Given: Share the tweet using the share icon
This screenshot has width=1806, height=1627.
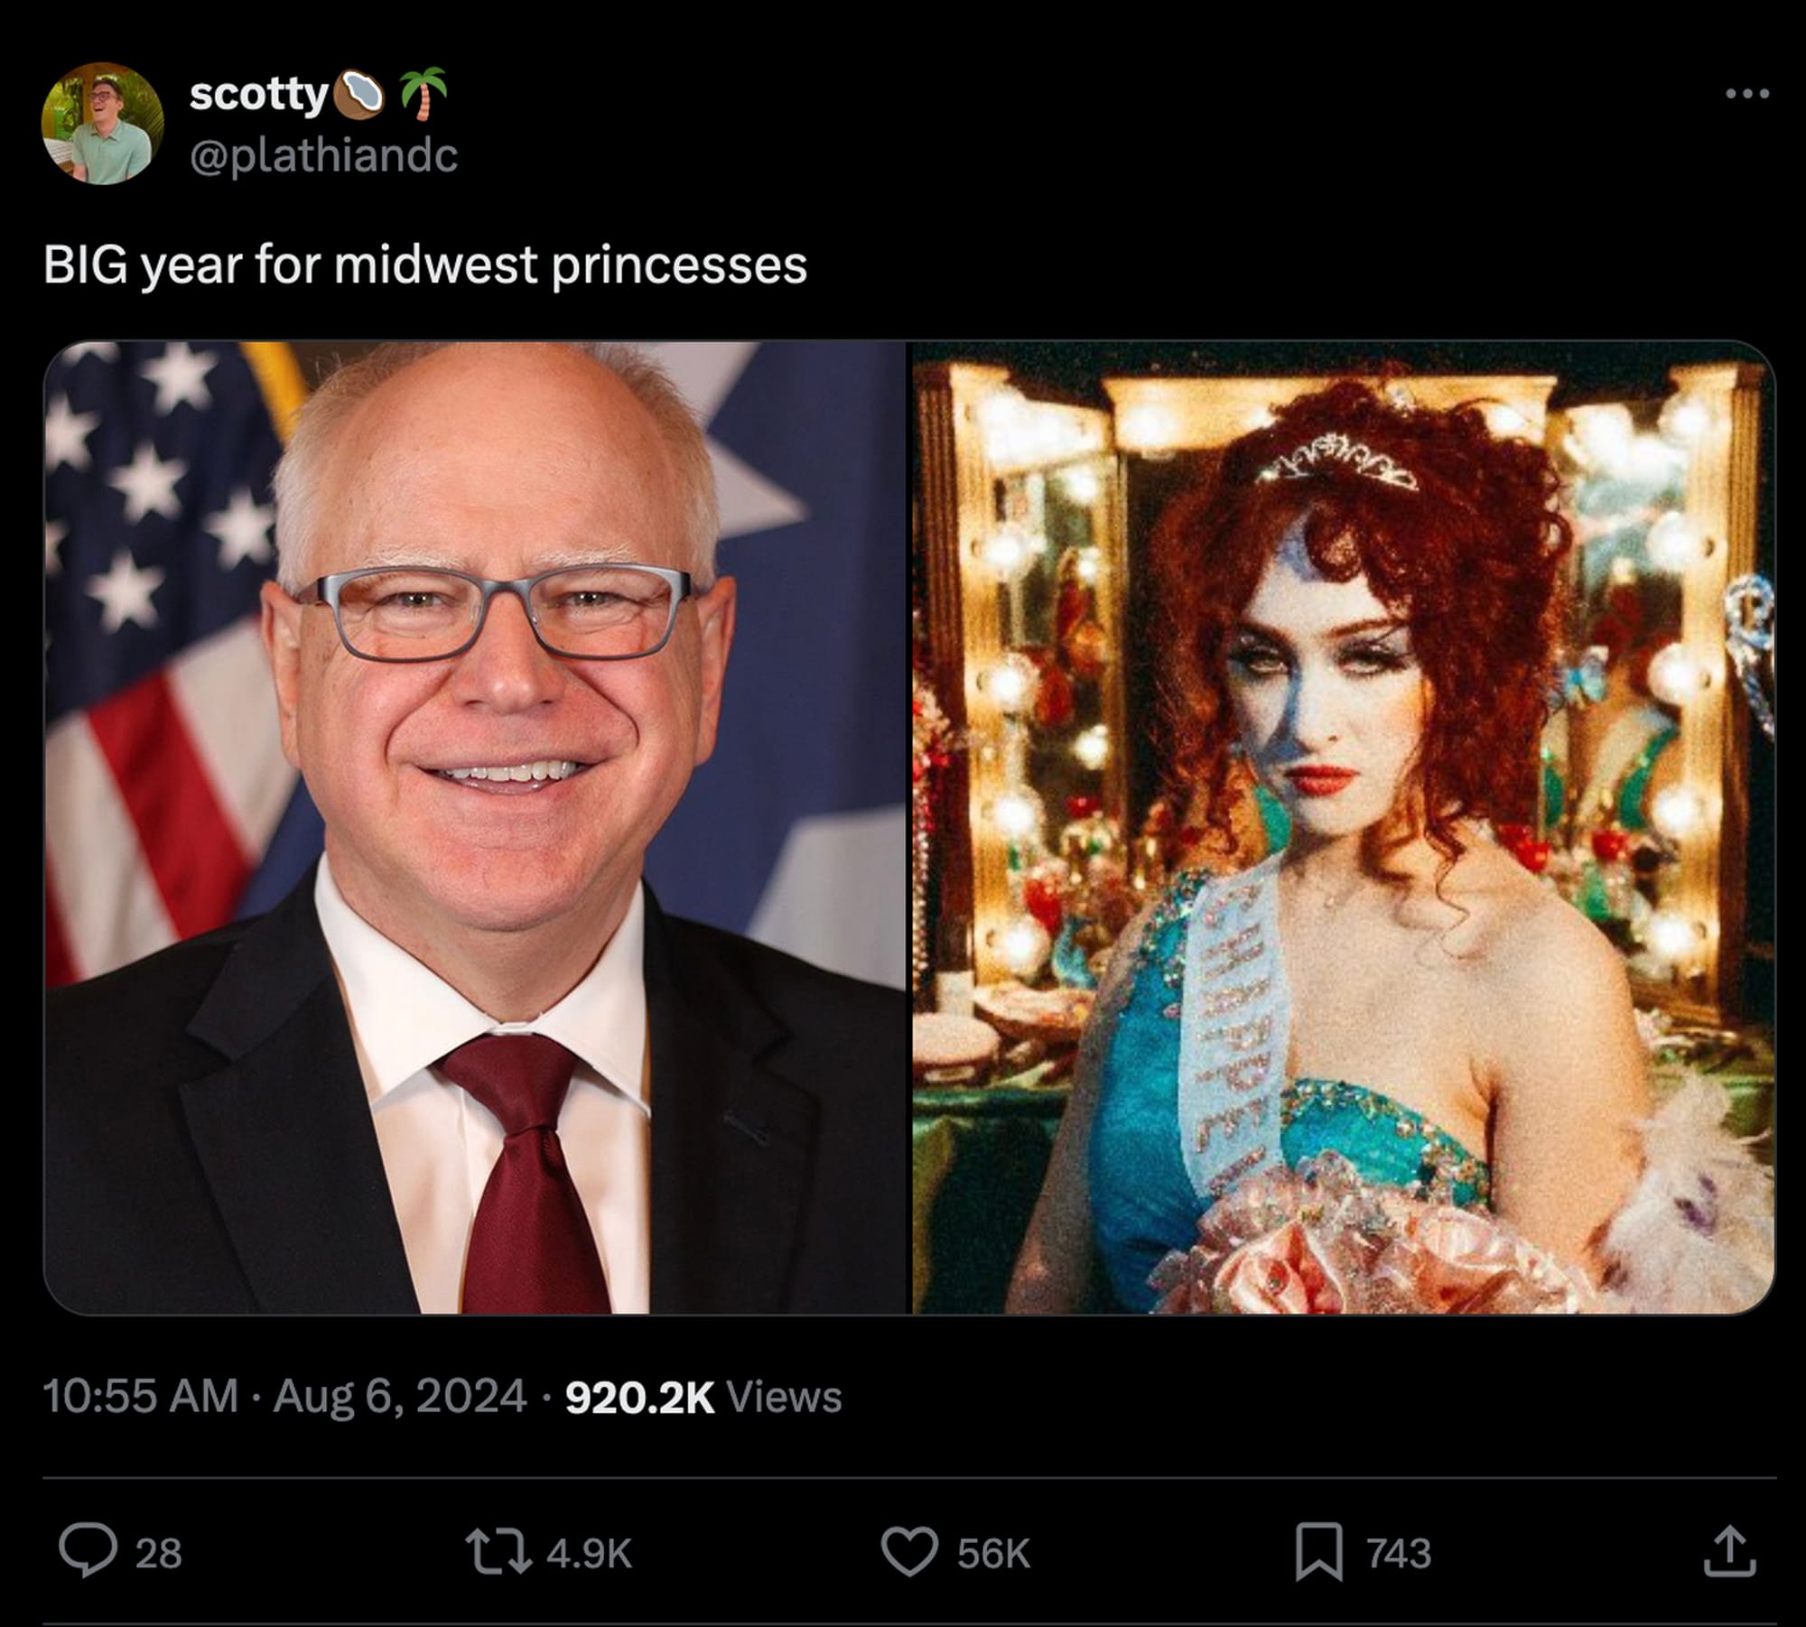Looking at the screenshot, I should [x=1729, y=1551].
